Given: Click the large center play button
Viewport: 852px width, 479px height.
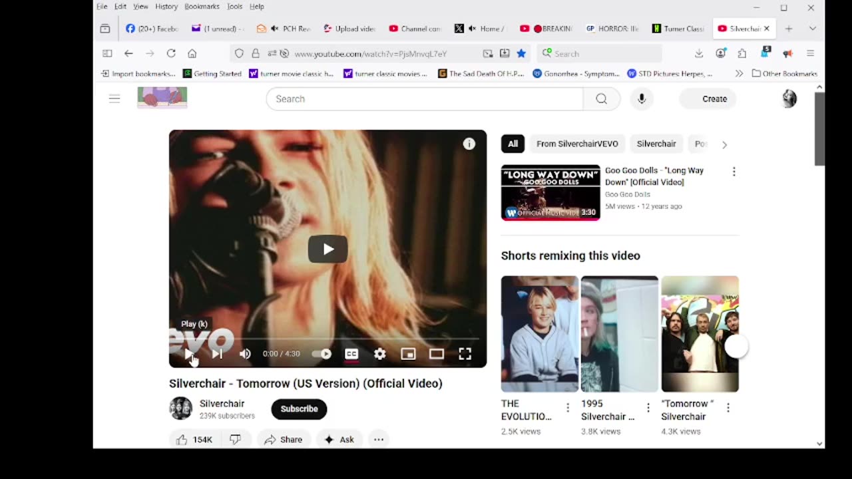Looking at the screenshot, I should pyautogui.click(x=327, y=249).
